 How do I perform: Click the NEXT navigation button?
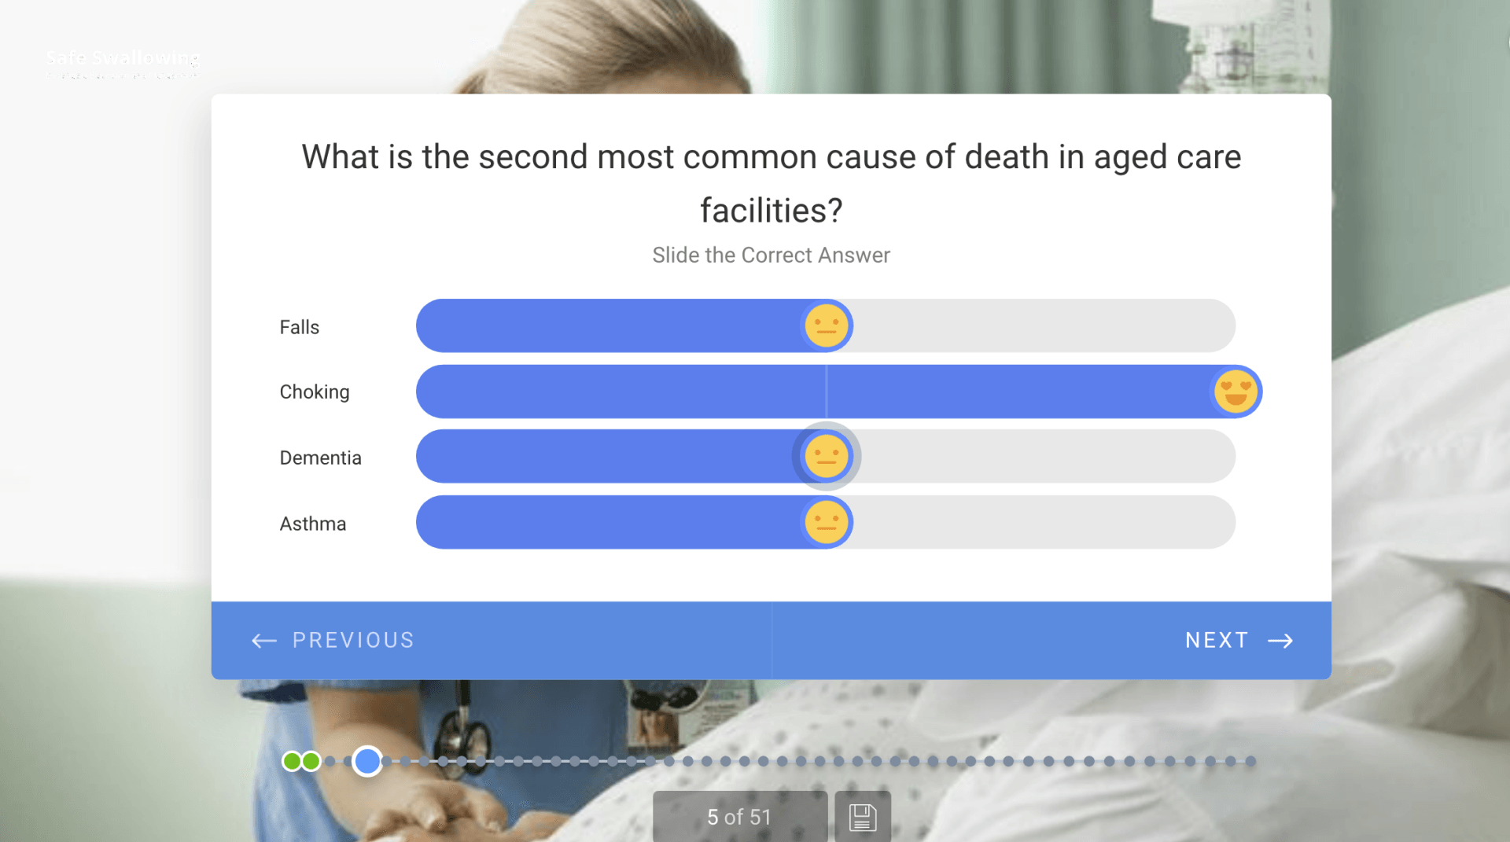coord(1216,640)
